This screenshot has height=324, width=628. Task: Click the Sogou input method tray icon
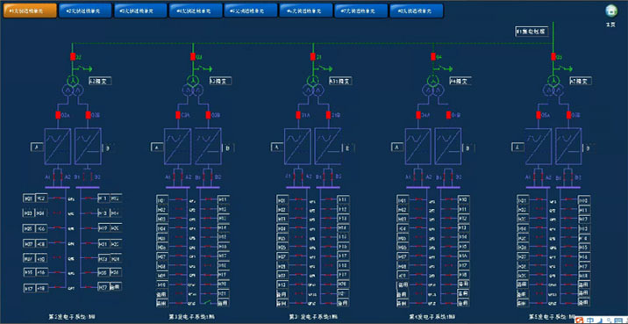[x=580, y=320]
